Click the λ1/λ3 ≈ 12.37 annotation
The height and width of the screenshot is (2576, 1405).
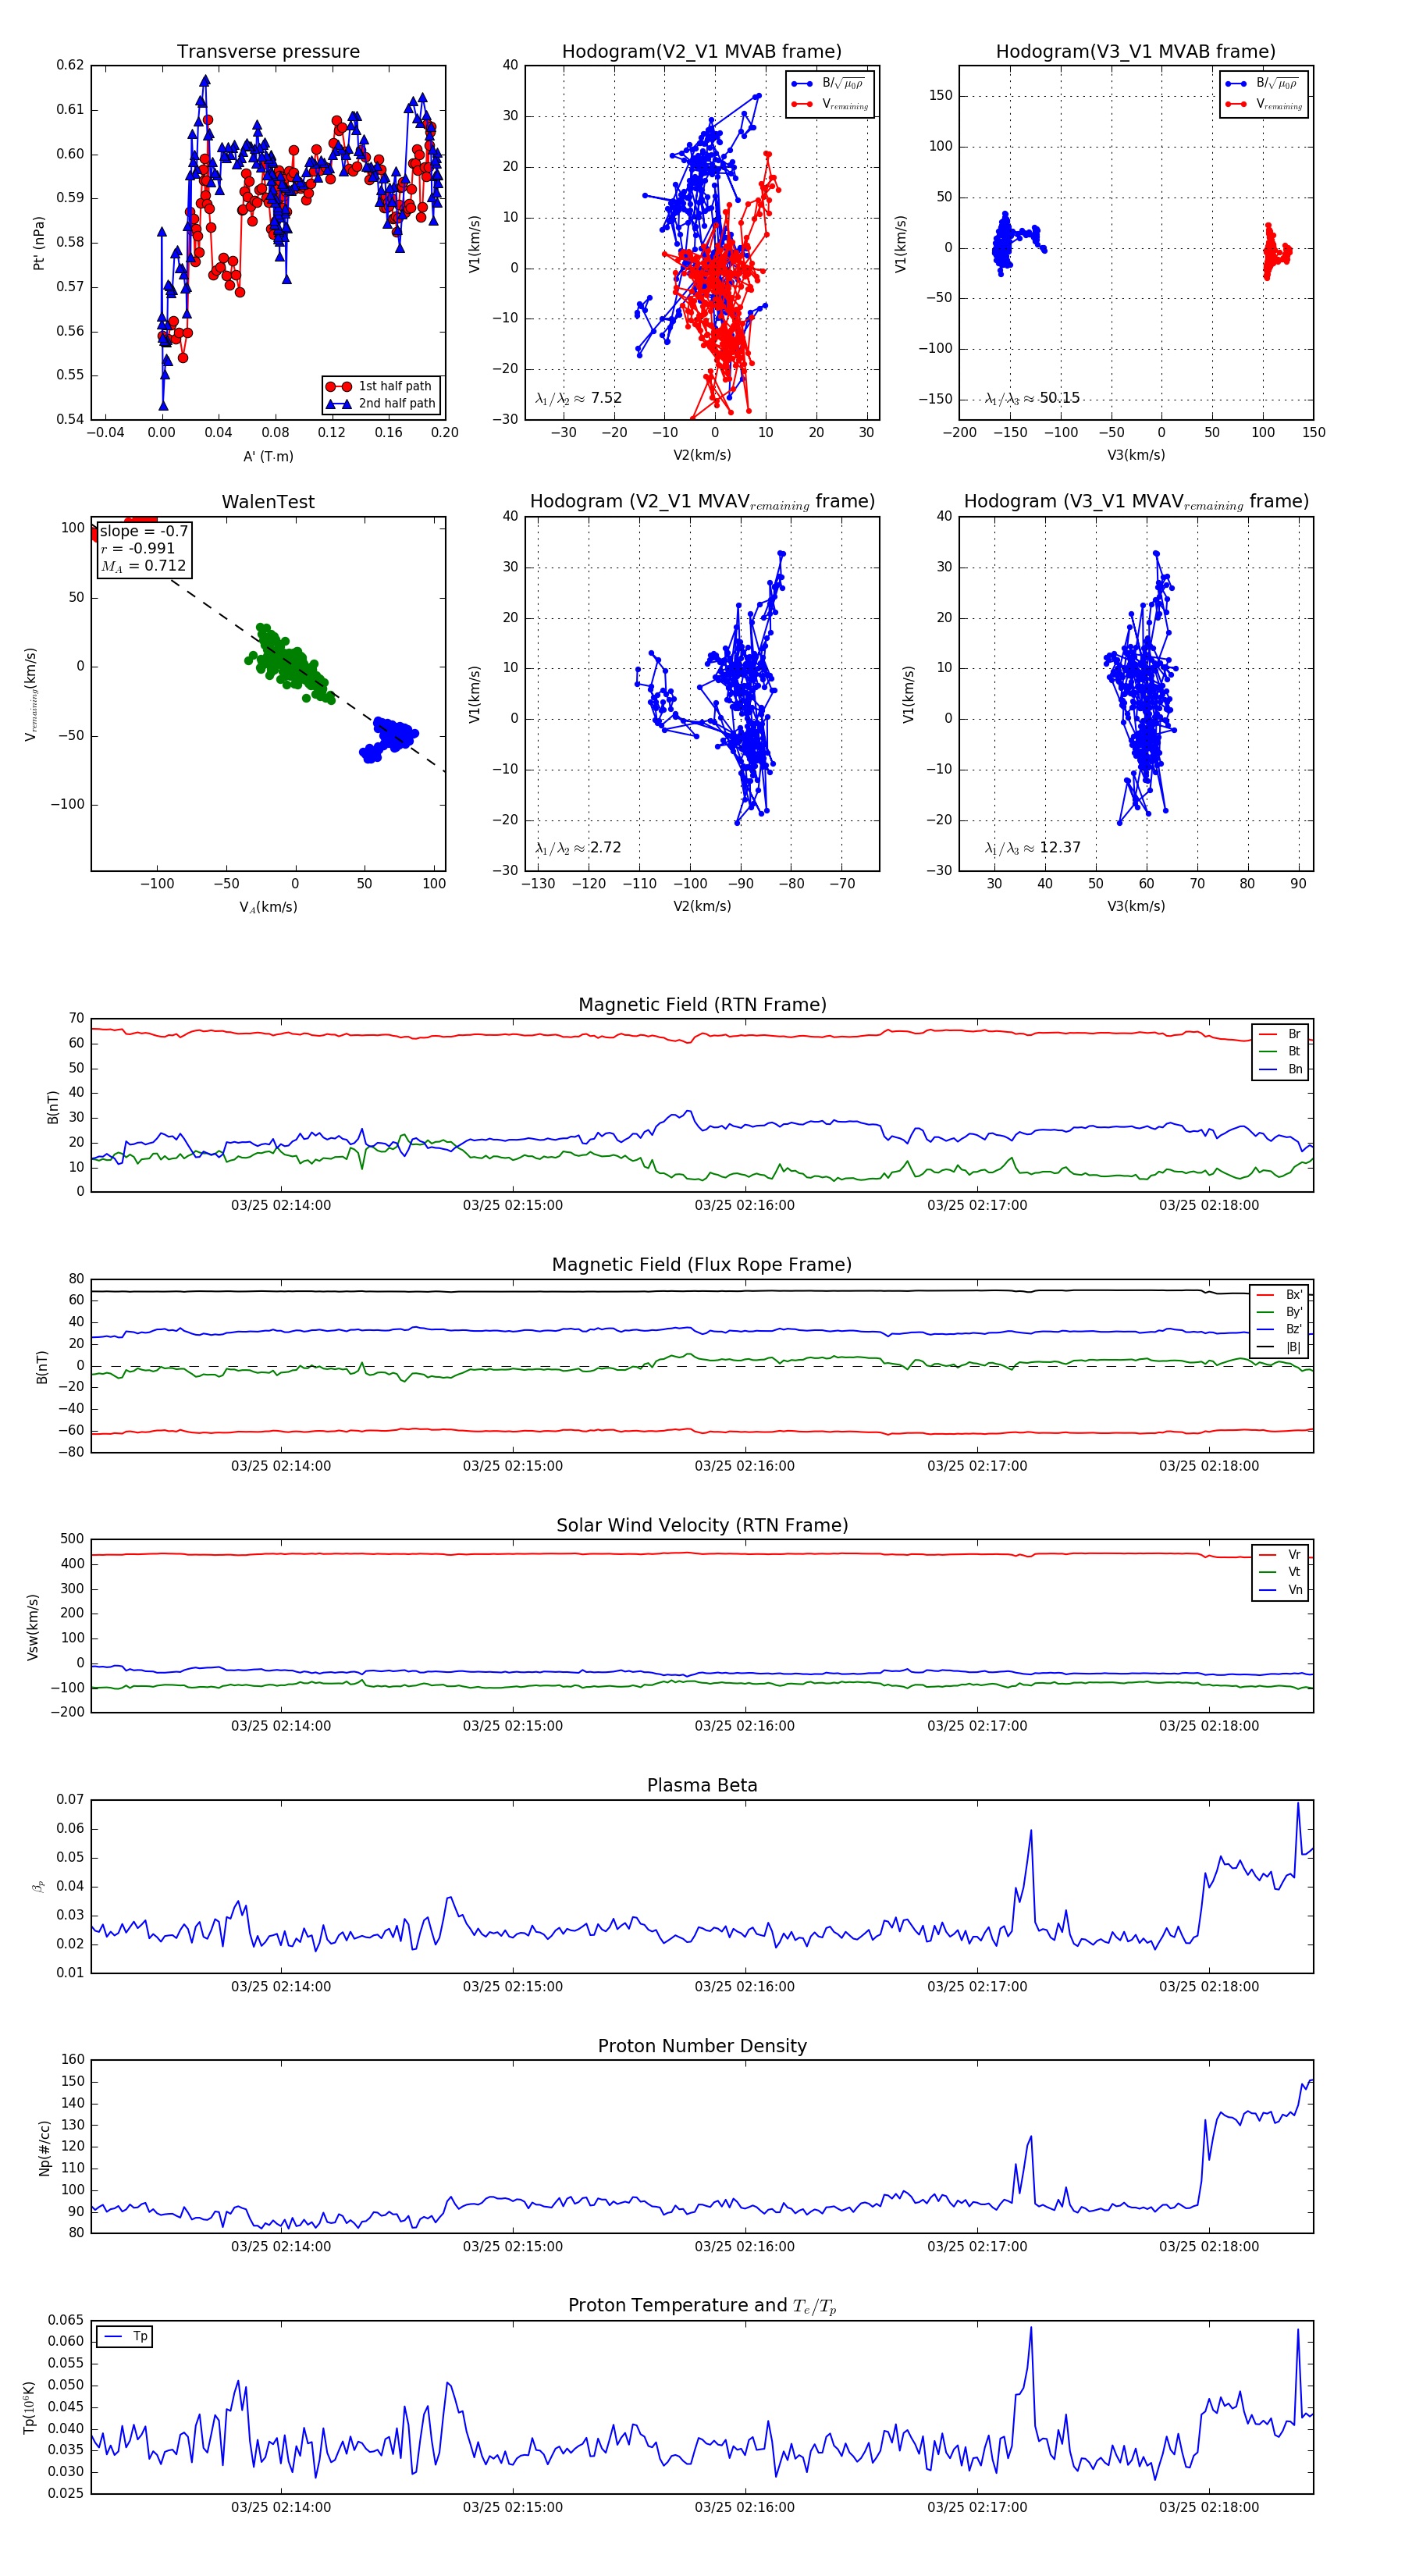[x=1032, y=848]
